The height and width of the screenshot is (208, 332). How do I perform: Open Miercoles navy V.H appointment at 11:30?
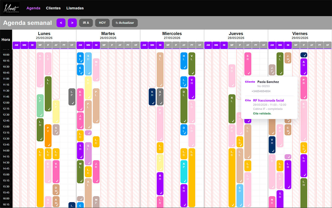(152, 97)
